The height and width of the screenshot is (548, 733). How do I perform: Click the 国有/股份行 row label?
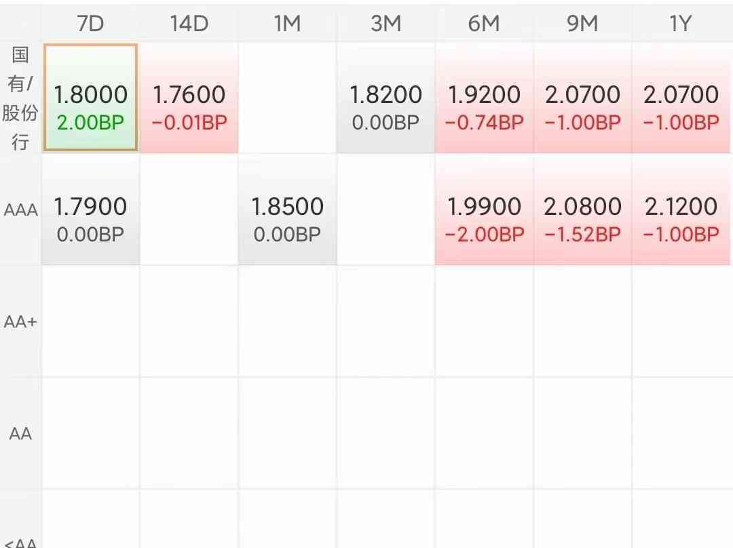tap(20, 98)
